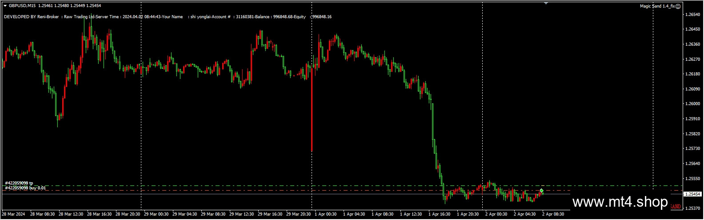Click the green buy entry arrow on the latest candle
Screen dimensions: 704x220
click(541, 191)
